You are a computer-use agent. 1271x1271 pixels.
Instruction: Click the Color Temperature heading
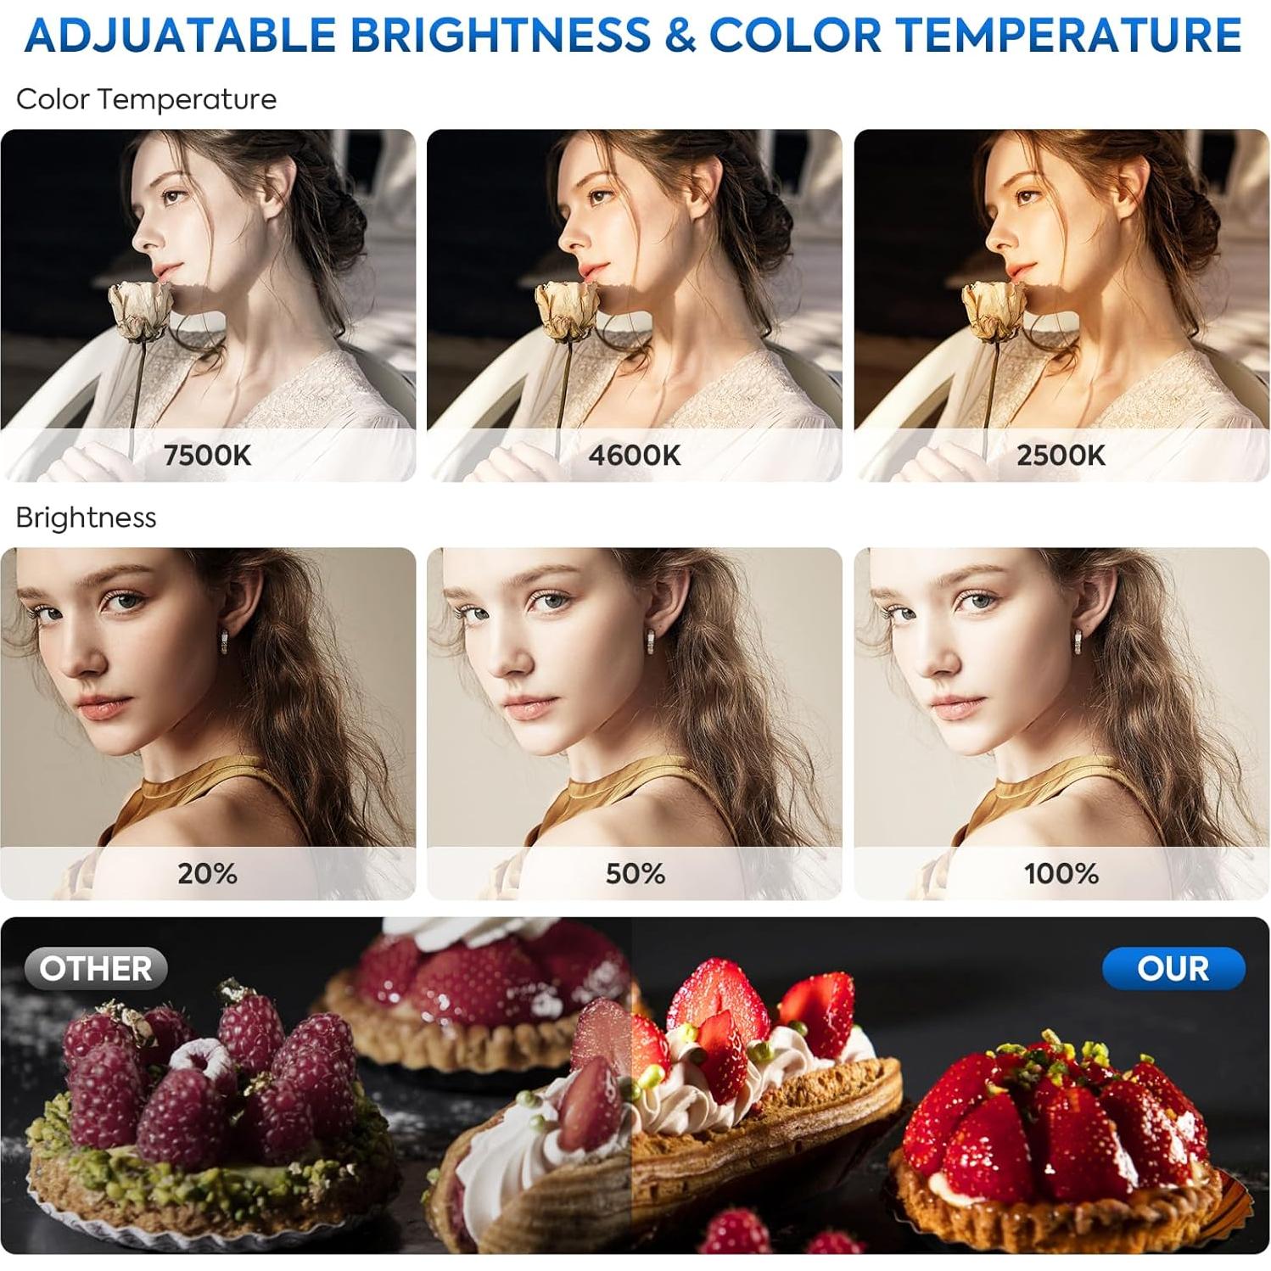point(146,99)
